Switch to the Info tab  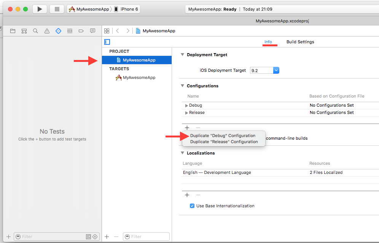tap(268, 42)
